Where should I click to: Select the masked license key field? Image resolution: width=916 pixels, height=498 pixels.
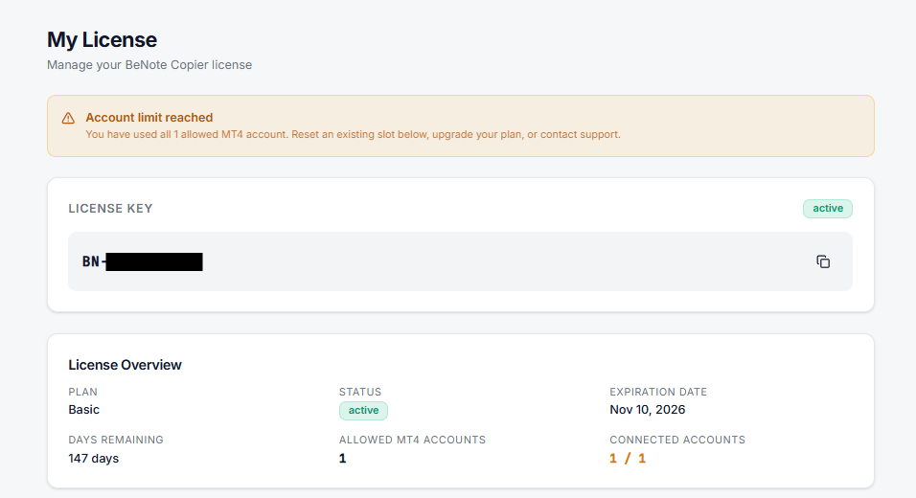[x=460, y=261]
